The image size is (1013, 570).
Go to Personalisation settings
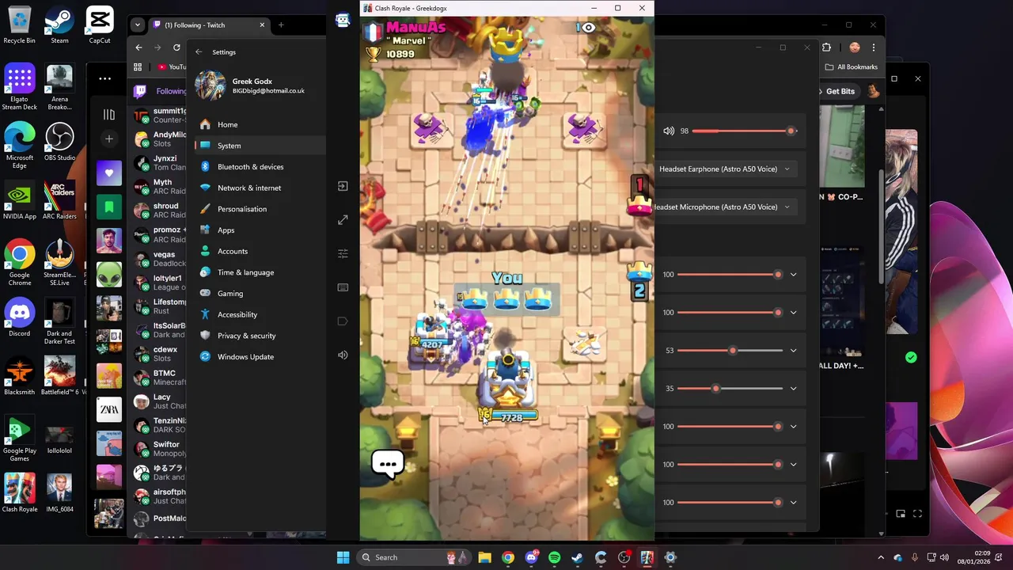click(x=260, y=209)
